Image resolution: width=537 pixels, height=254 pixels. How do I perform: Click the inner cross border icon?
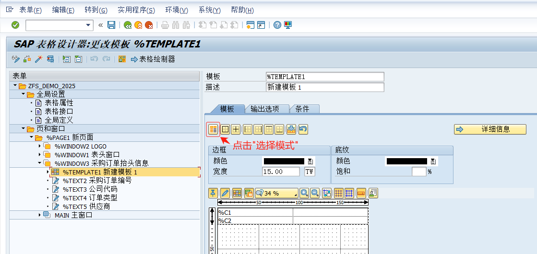coord(236,129)
